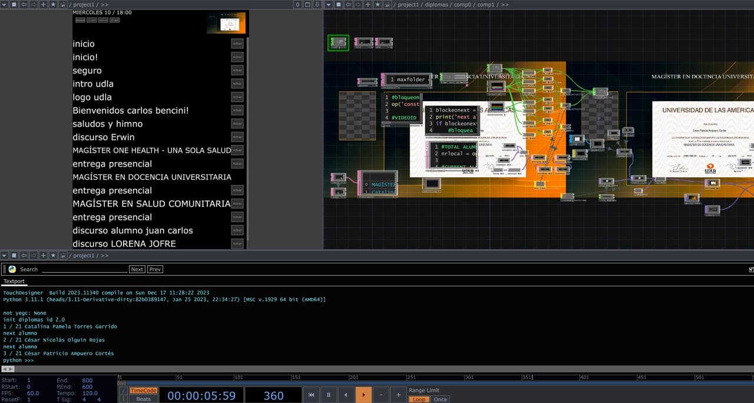Jump to timeline start button
This screenshot has width=754, height=403.
tap(311, 395)
